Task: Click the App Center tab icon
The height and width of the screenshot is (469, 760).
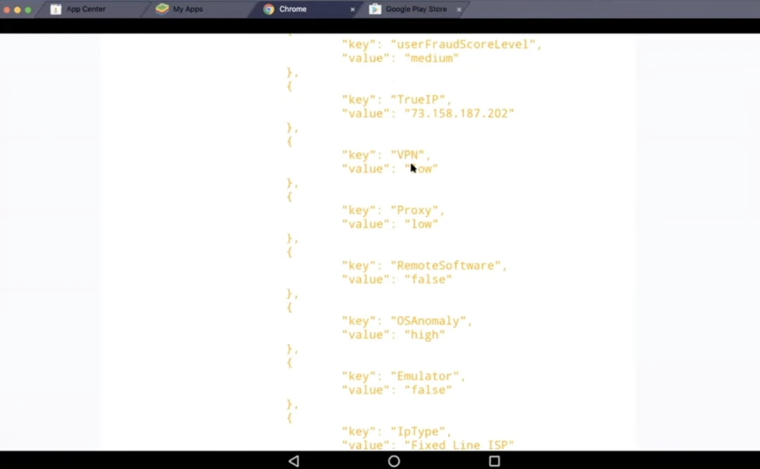Action: [x=56, y=8]
